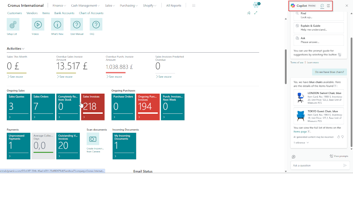This screenshot has width=353, height=212.
Task: Open the Sales Orders tile
Action: click(x=43, y=107)
